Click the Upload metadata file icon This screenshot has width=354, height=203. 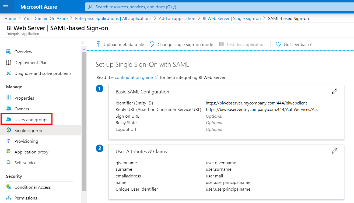coord(98,44)
